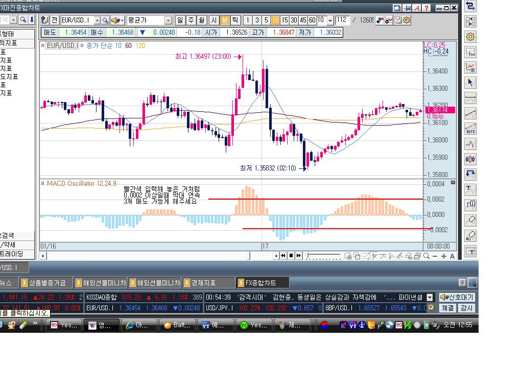This screenshot has height=392, width=523.
Task: Select the 30-minute interval button
Action: [x=294, y=20]
